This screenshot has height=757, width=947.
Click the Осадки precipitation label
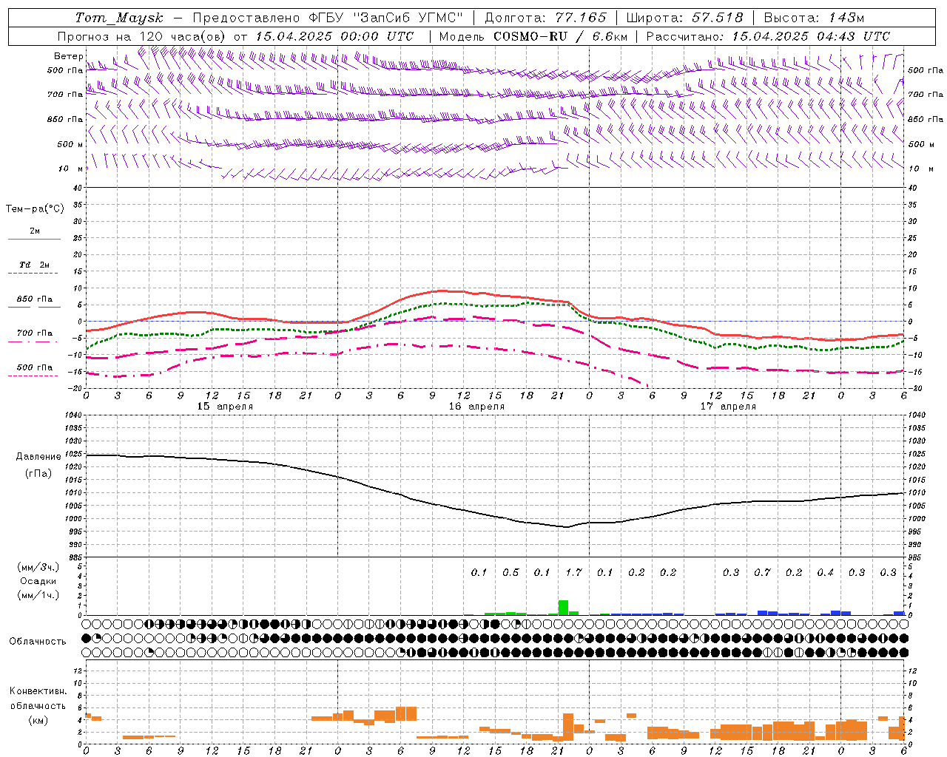38,581
